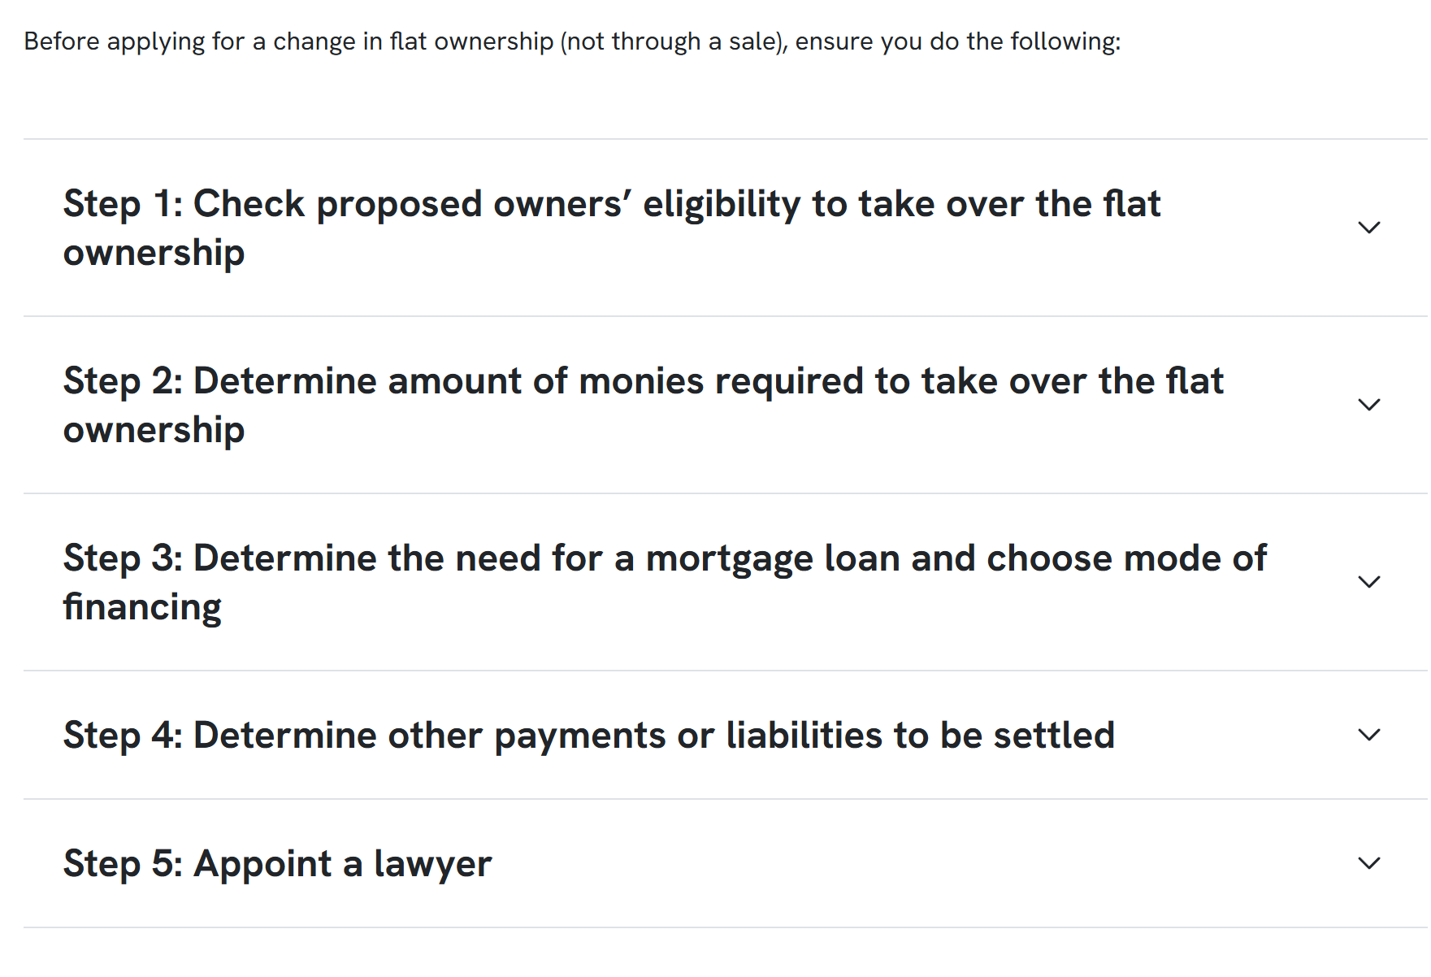Open Step 3 via its down-arrow icon
This screenshot has width=1431, height=977.
pos(1369,582)
